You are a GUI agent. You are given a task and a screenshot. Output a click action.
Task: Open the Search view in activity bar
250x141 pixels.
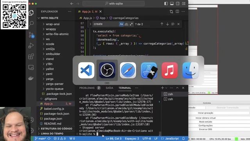[31, 23]
